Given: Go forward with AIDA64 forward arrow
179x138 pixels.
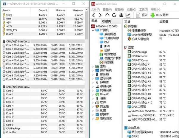Looking at the screenshot, I should pyautogui.click(x=100, y=15).
